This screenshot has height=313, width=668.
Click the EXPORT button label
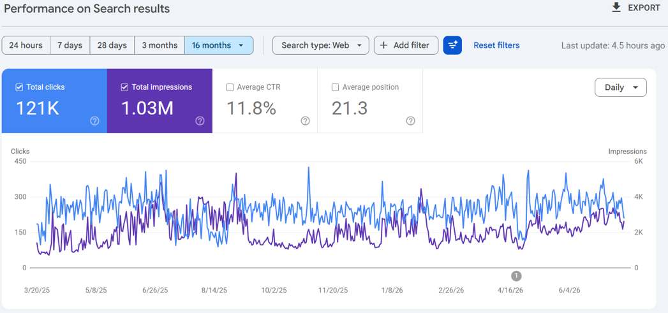[x=644, y=8]
